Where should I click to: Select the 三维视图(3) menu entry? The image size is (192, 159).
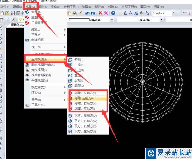coord(45,59)
